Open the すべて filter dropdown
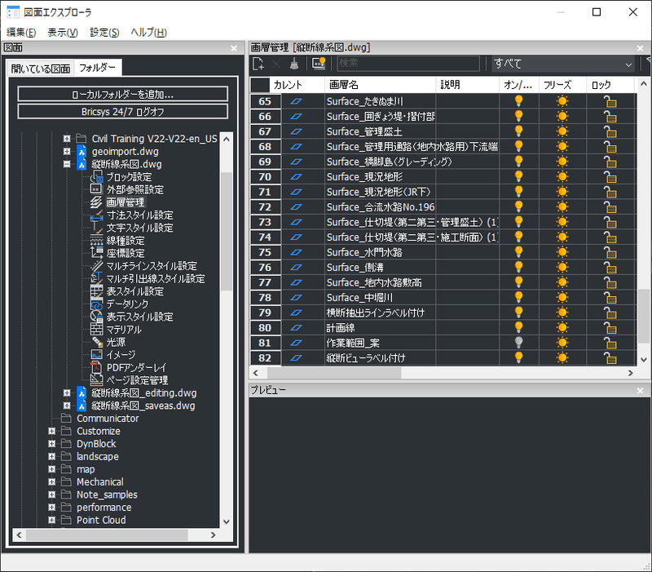Image resolution: width=652 pixels, height=572 pixels. click(x=563, y=64)
